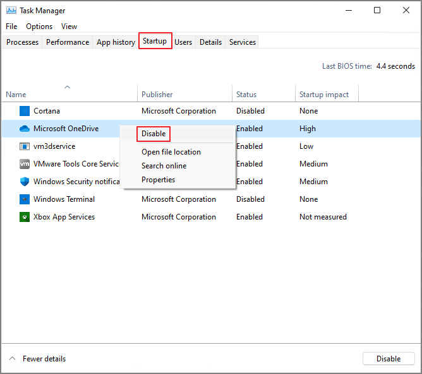The width and height of the screenshot is (422, 374).
Task: Sort list by Startup impact column
Action: pos(324,95)
